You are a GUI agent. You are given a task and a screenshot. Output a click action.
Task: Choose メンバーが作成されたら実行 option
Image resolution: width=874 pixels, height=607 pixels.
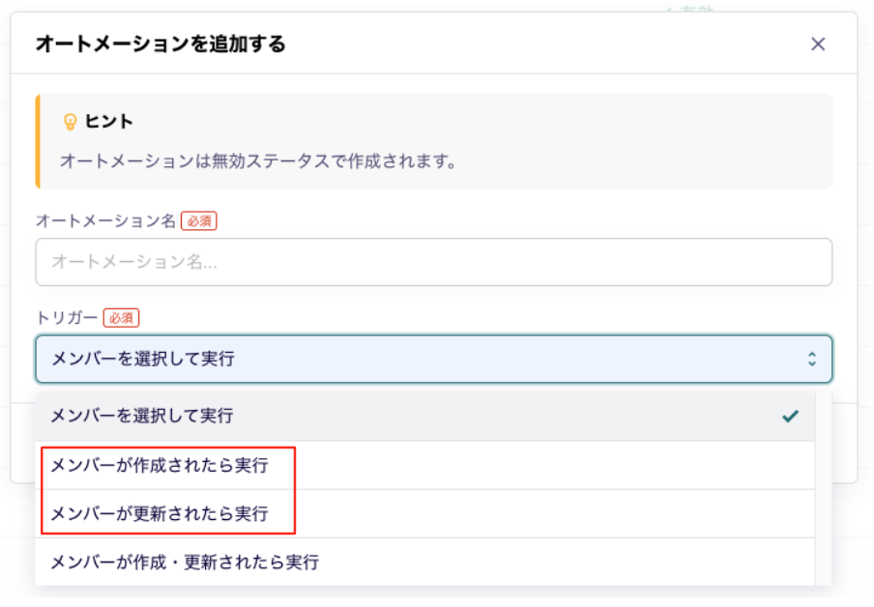pos(160,466)
